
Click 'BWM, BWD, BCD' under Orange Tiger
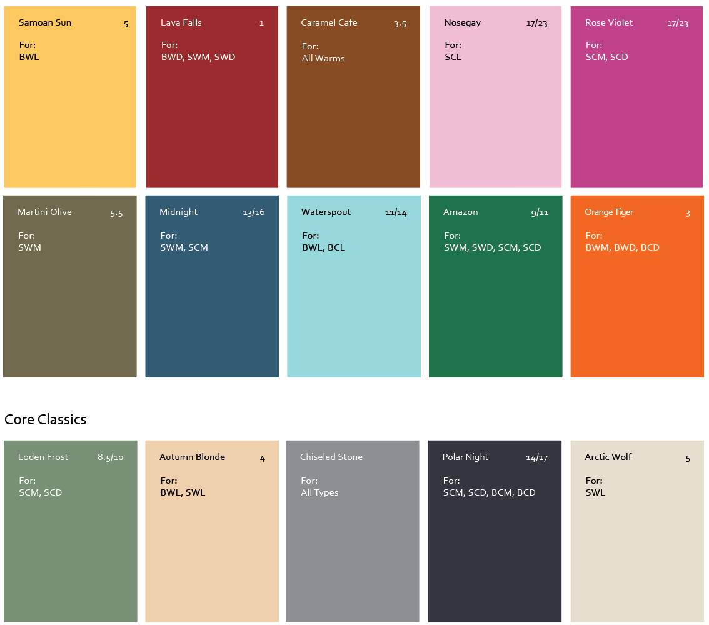(x=623, y=247)
